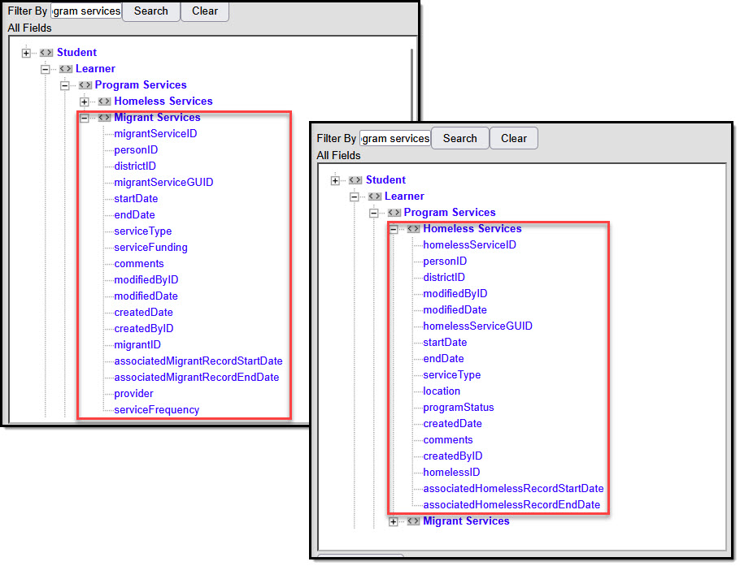Image resolution: width=740 pixels, height=566 pixels.
Task: Collapse the Migrant Services branch
Action: [84, 117]
